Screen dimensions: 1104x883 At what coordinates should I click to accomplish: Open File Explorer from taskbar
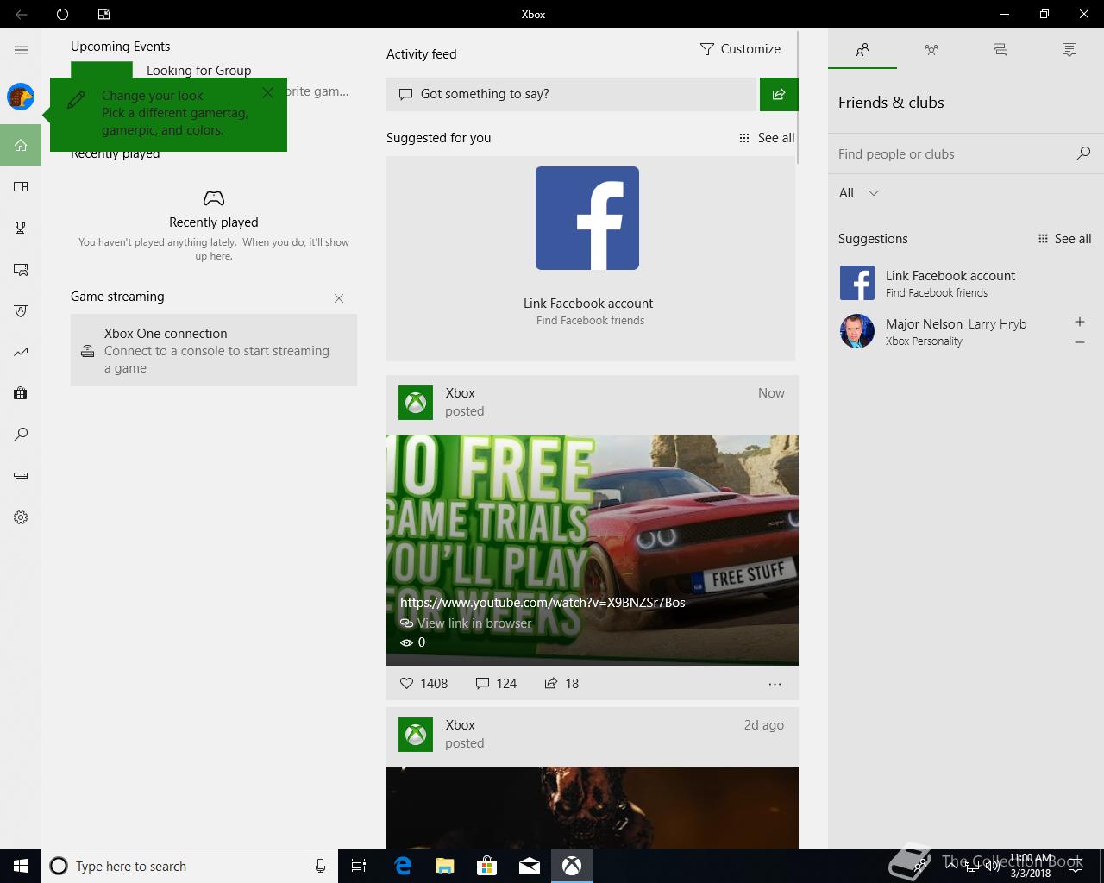[445, 866]
